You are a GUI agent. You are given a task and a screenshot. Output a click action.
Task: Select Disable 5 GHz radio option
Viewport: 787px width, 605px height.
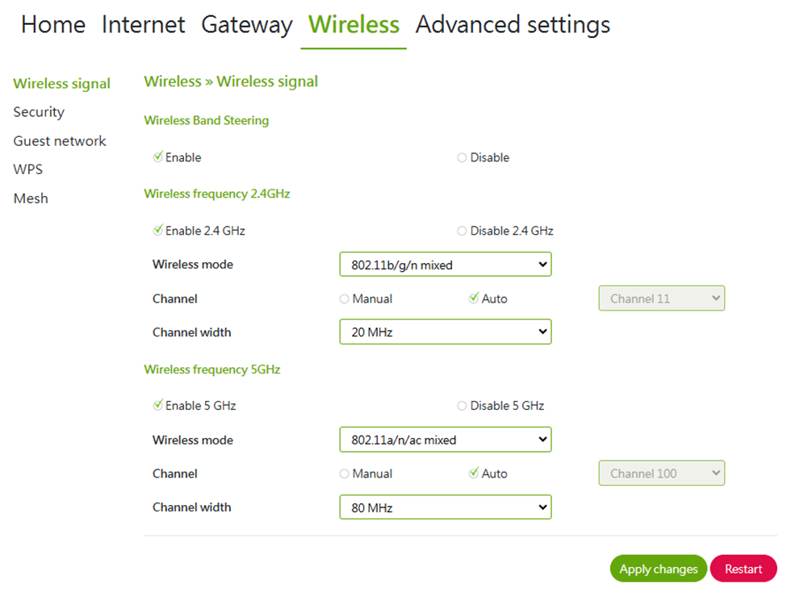coord(463,406)
